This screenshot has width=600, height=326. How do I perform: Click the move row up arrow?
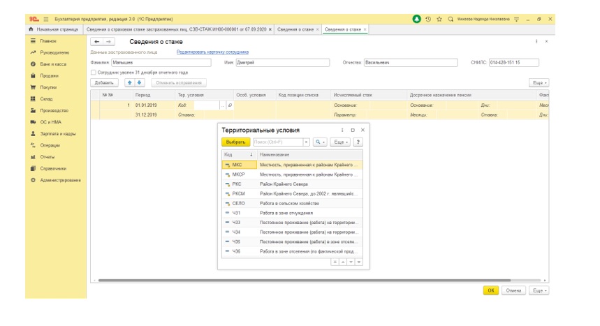(x=129, y=82)
